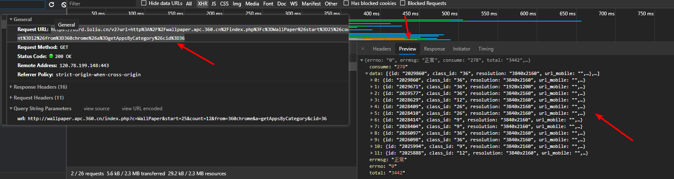The height and width of the screenshot is (179, 674).
Task: Switch to the Response tab
Action: (434, 49)
